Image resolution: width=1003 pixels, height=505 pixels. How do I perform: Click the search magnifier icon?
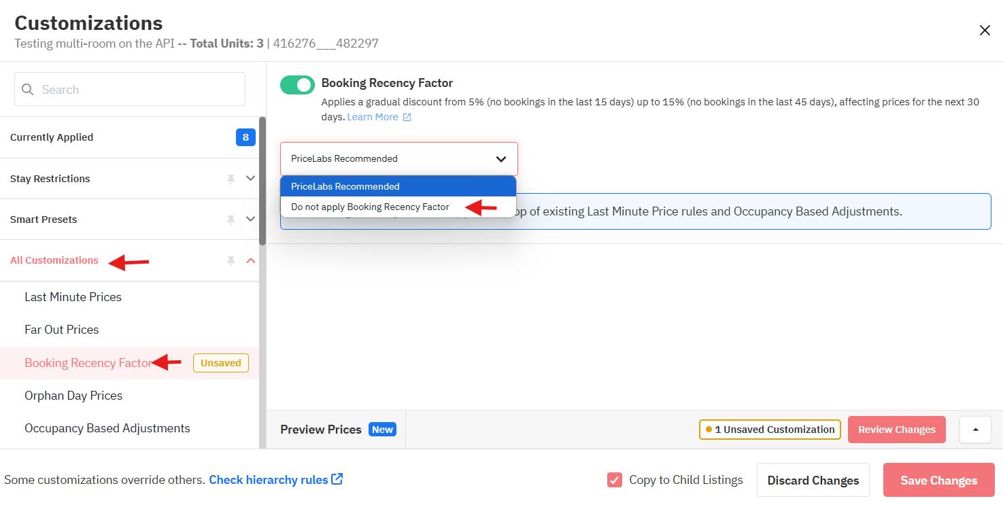28,90
